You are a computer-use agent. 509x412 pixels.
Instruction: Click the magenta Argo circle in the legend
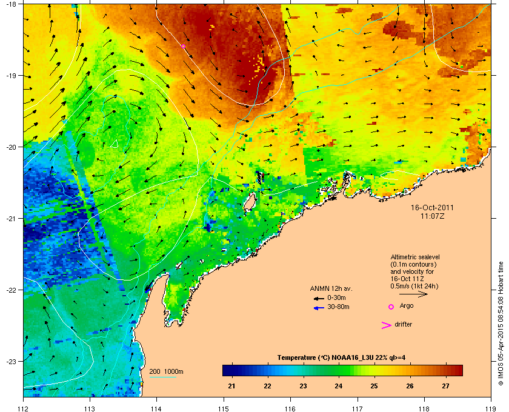(391, 307)
